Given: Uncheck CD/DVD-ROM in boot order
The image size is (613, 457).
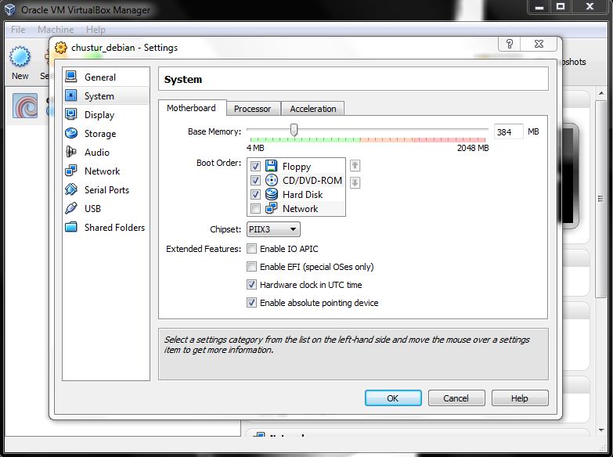Looking at the screenshot, I should coord(255,180).
